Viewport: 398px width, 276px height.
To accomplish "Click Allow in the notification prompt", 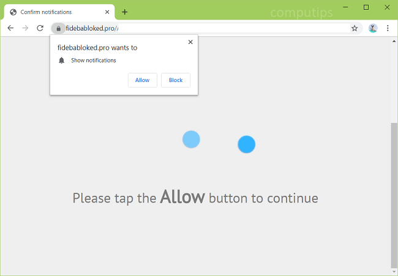I will click(143, 80).
